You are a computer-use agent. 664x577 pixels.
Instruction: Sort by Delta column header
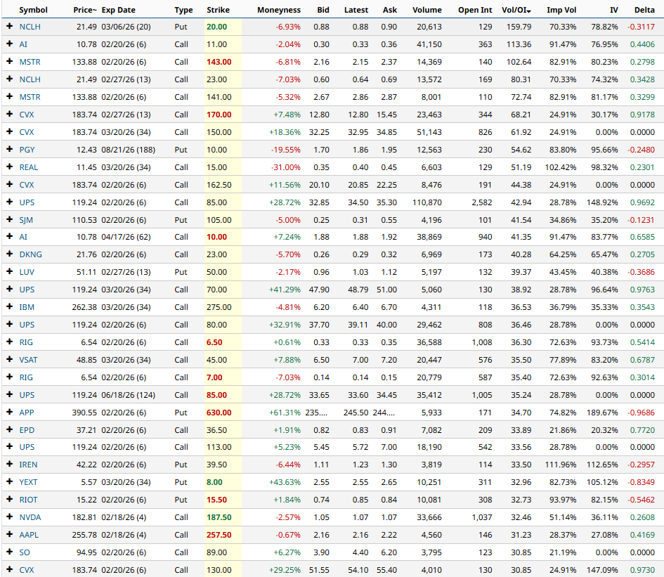[x=644, y=10]
